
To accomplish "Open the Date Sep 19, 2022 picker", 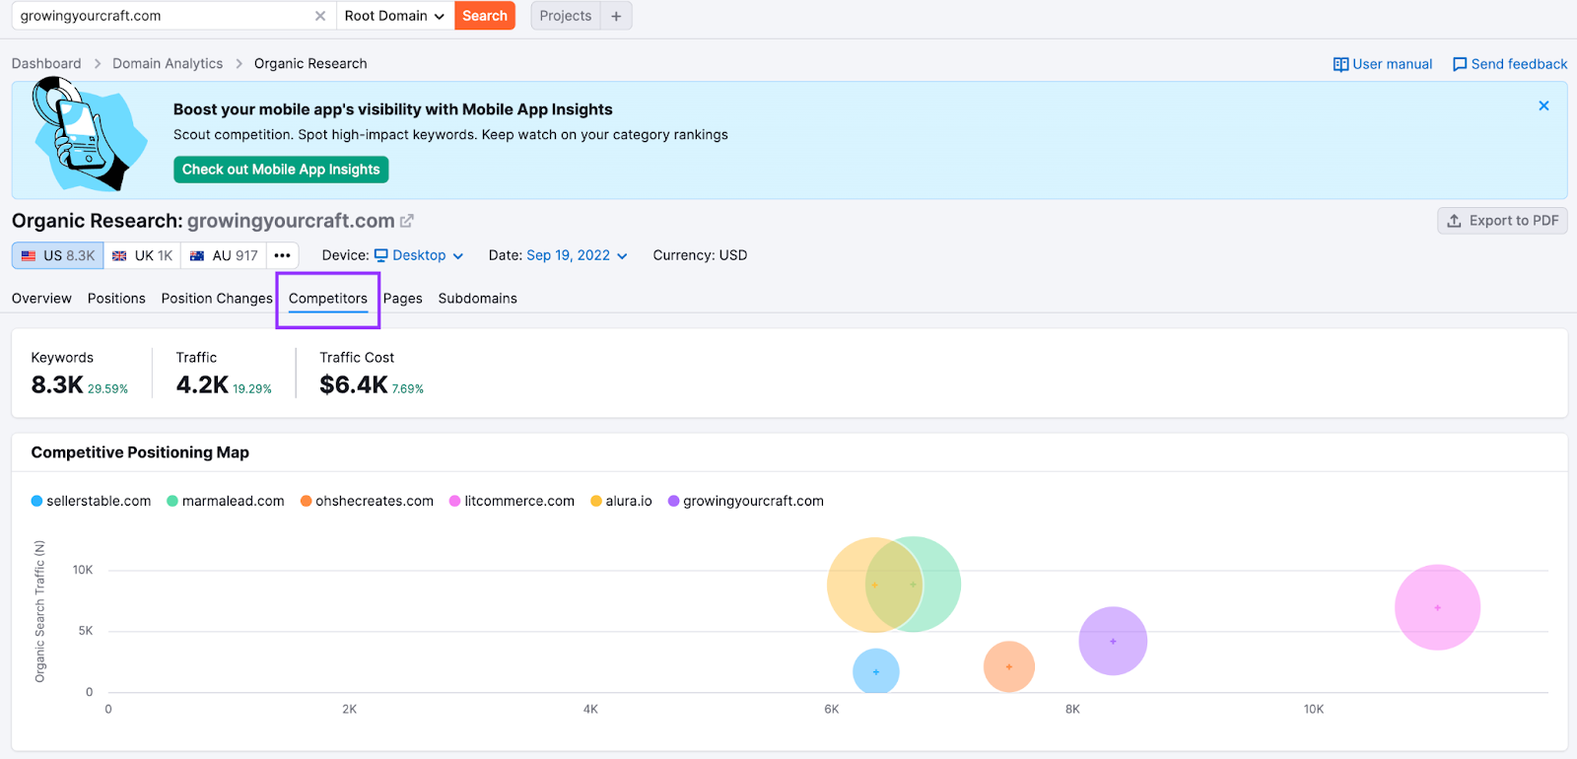I will tap(577, 255).
